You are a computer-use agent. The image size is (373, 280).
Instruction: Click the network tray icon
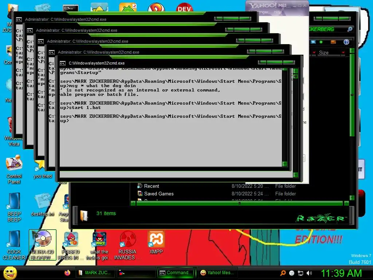point(301,273)
